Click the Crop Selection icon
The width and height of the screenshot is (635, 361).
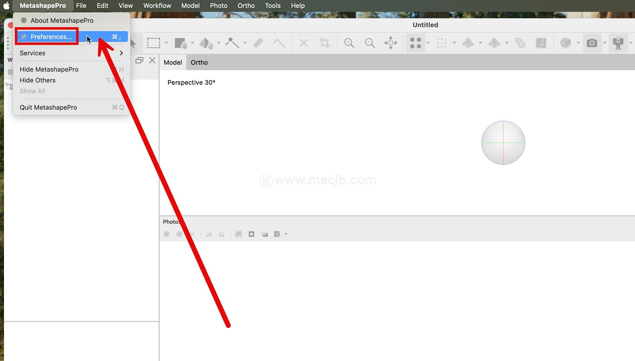point(324,43)
